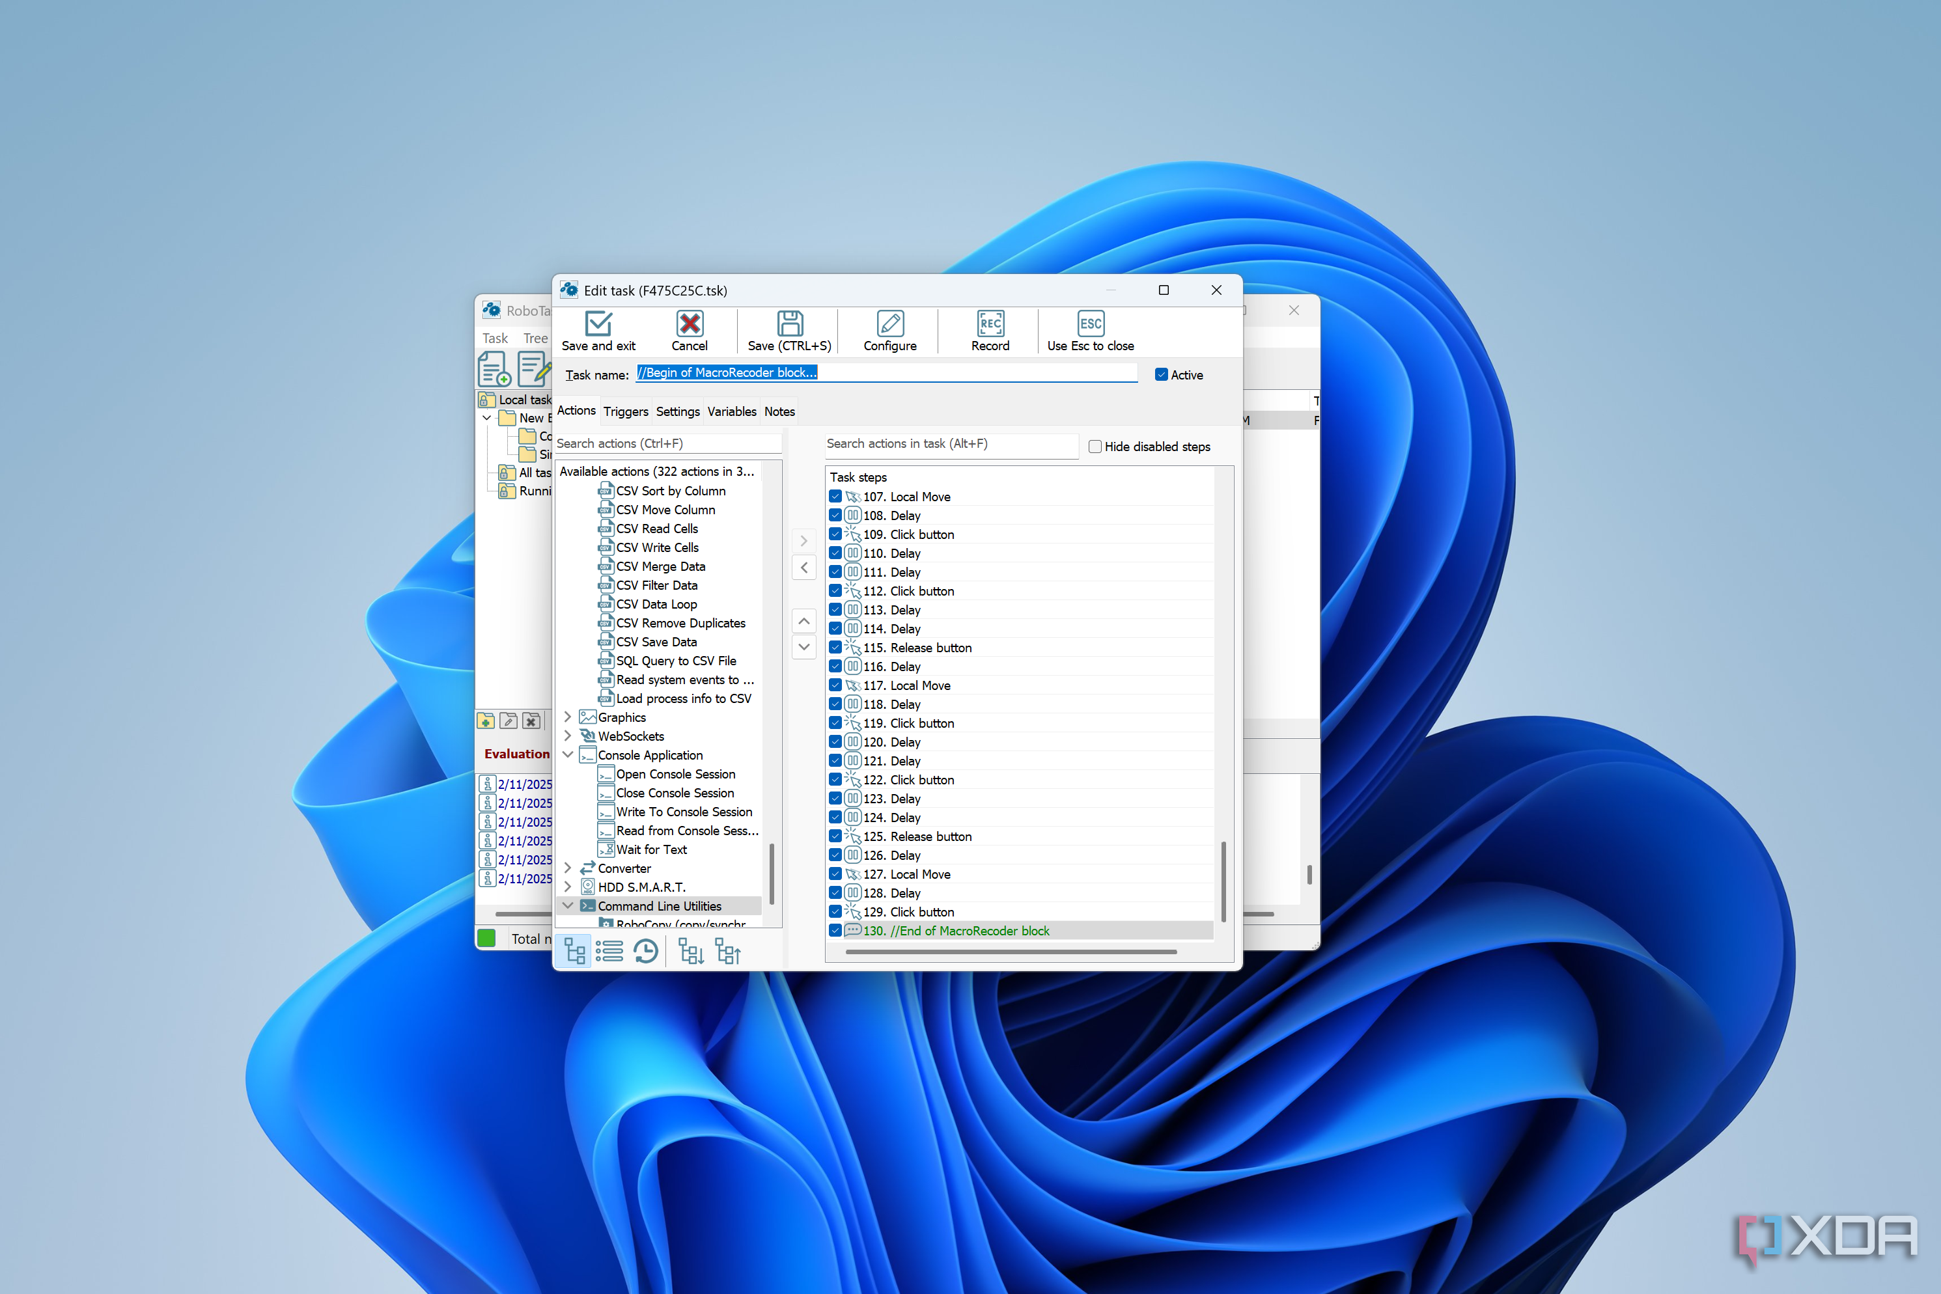Open the Triggers tab
Screen dimensions: 1941x1294
tap(626, 411)
